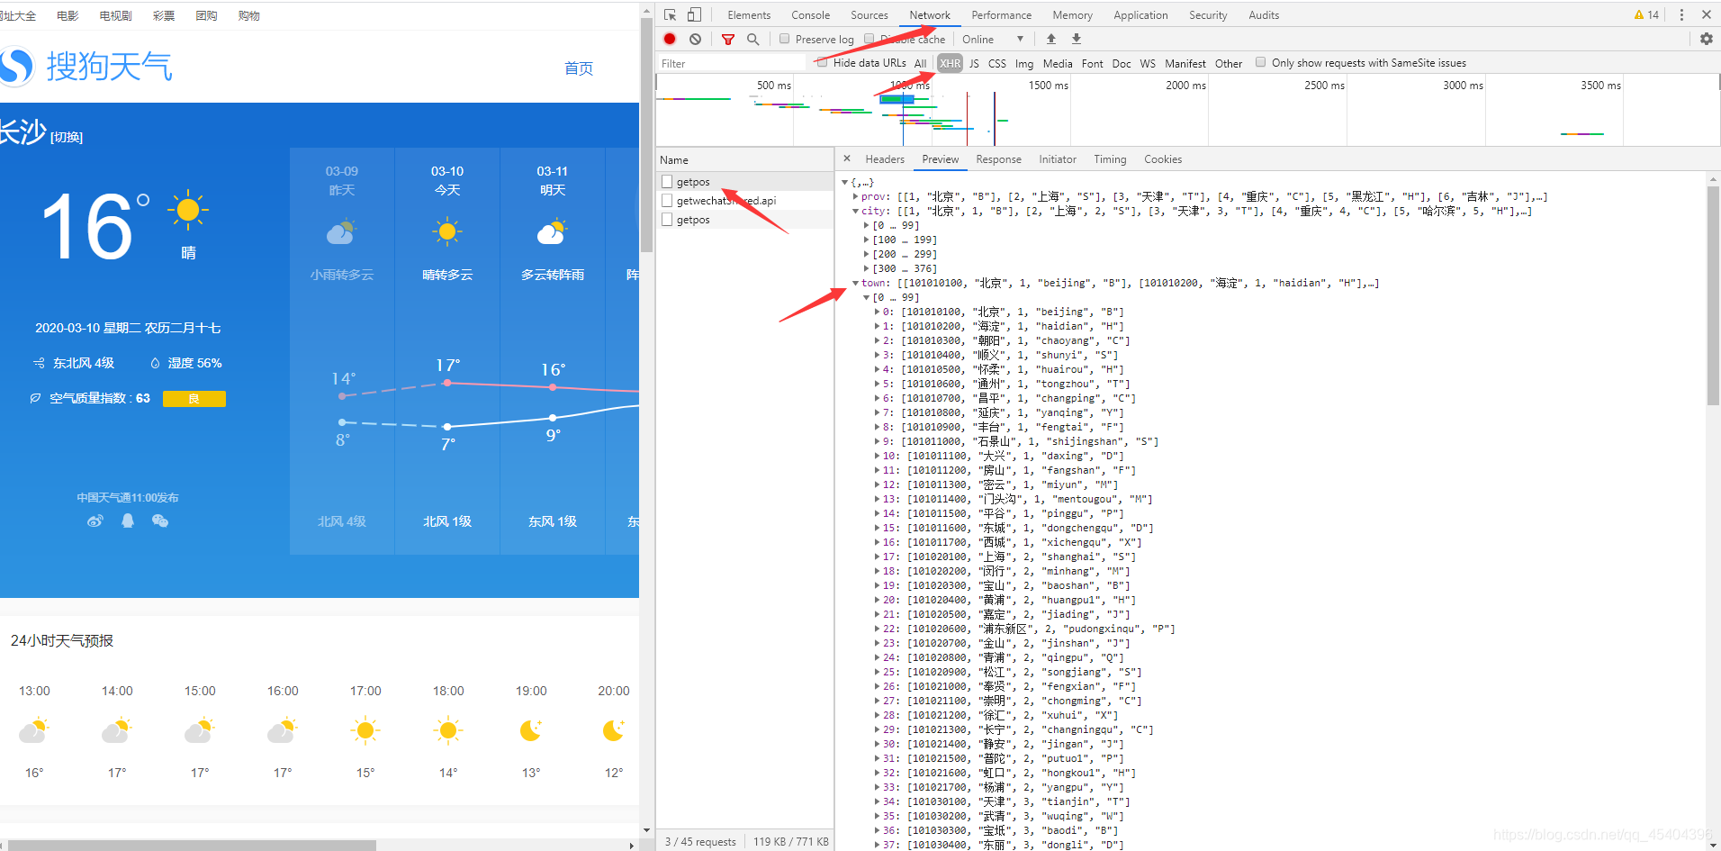Image resolution: width=1721 pixels, height=851 pixels.
Task: Expand the prov array in preview
Action: tap(856, 196)
